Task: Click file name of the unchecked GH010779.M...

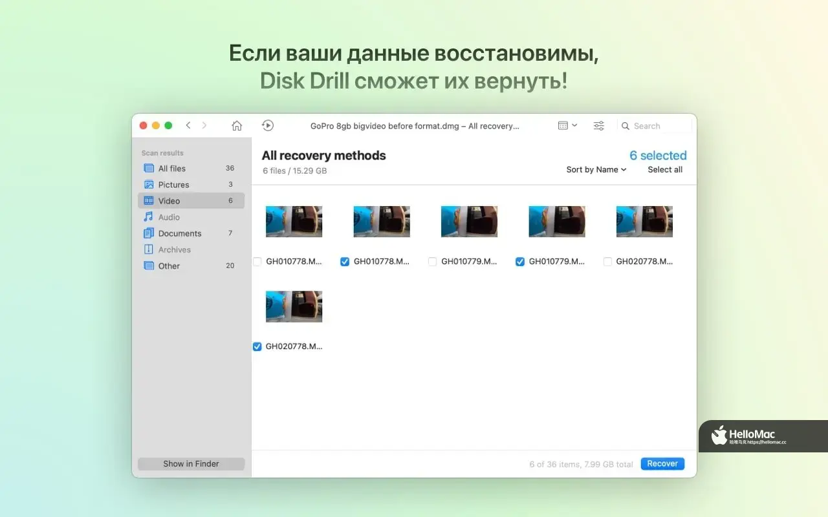Action: 469,262
